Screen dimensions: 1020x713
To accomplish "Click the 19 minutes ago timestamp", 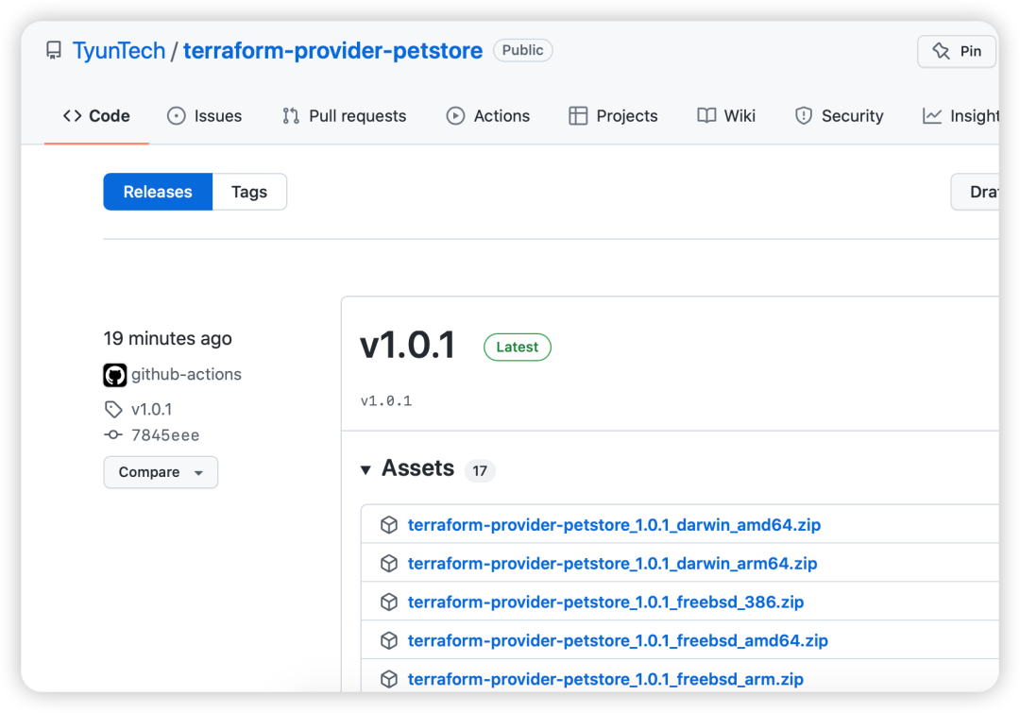I will [x=168, y=338].
